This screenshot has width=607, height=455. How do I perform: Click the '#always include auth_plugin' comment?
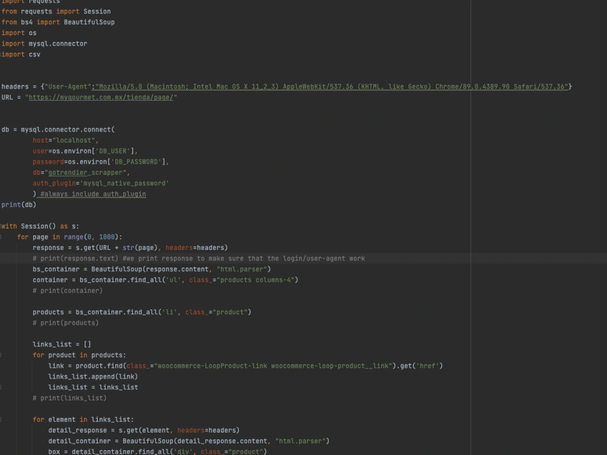pyautogui.click(x=93, y=194)
